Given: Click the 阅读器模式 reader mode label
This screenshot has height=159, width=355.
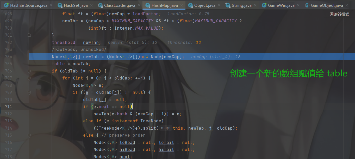Looking at the screenshot, I should pos(339,14).
